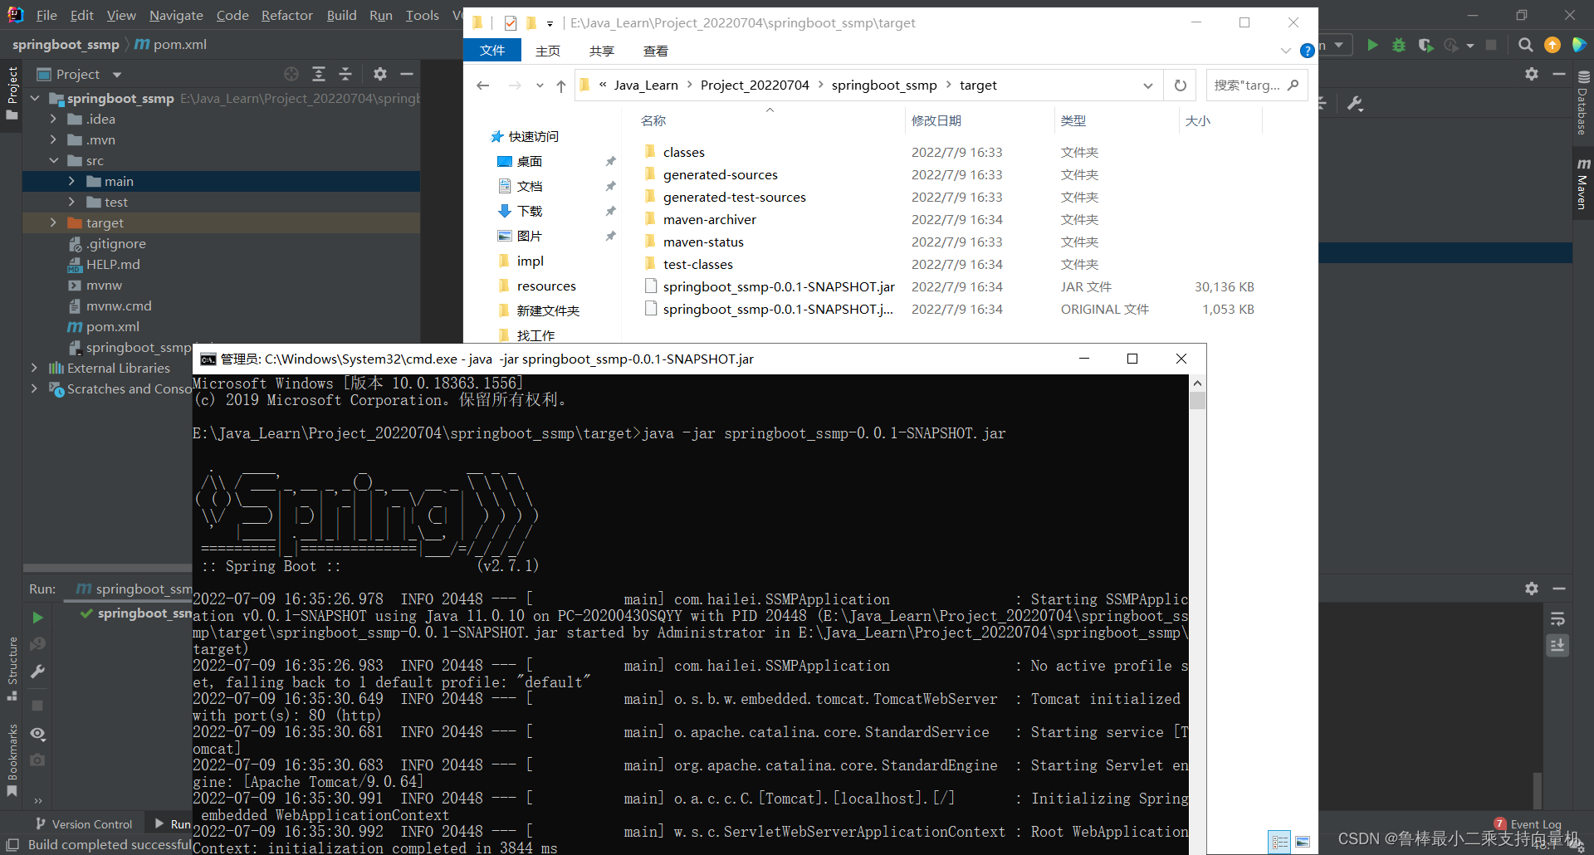The width and height of the screenshot is (1594, 855).
Task: Unpin 下载 from quick access
Action: pos(610,211)
